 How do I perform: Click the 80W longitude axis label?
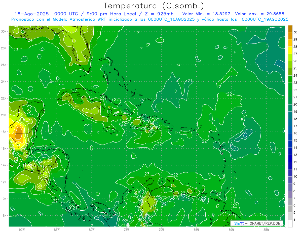pos(92,230)
